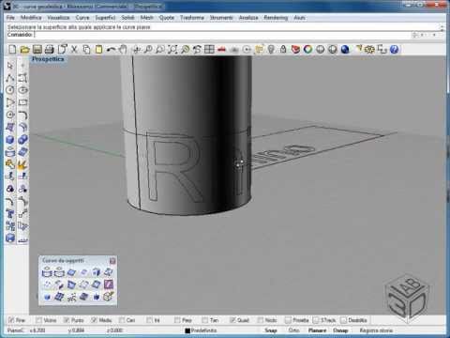Screen dimensions: 450x338
Task: Cut selection with the scissors icon
Action: tap(74, 50)
